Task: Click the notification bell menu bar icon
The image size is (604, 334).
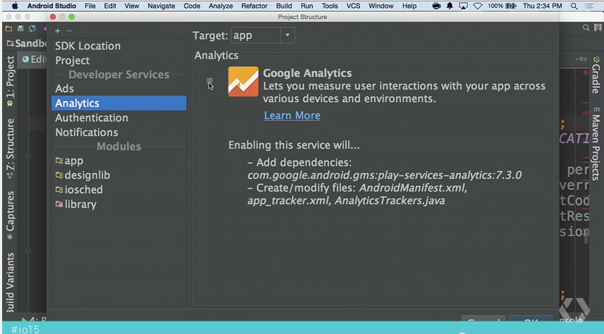Action: (x=450, y=6)
